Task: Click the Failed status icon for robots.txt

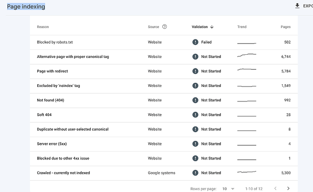Action: coord(195,42)
